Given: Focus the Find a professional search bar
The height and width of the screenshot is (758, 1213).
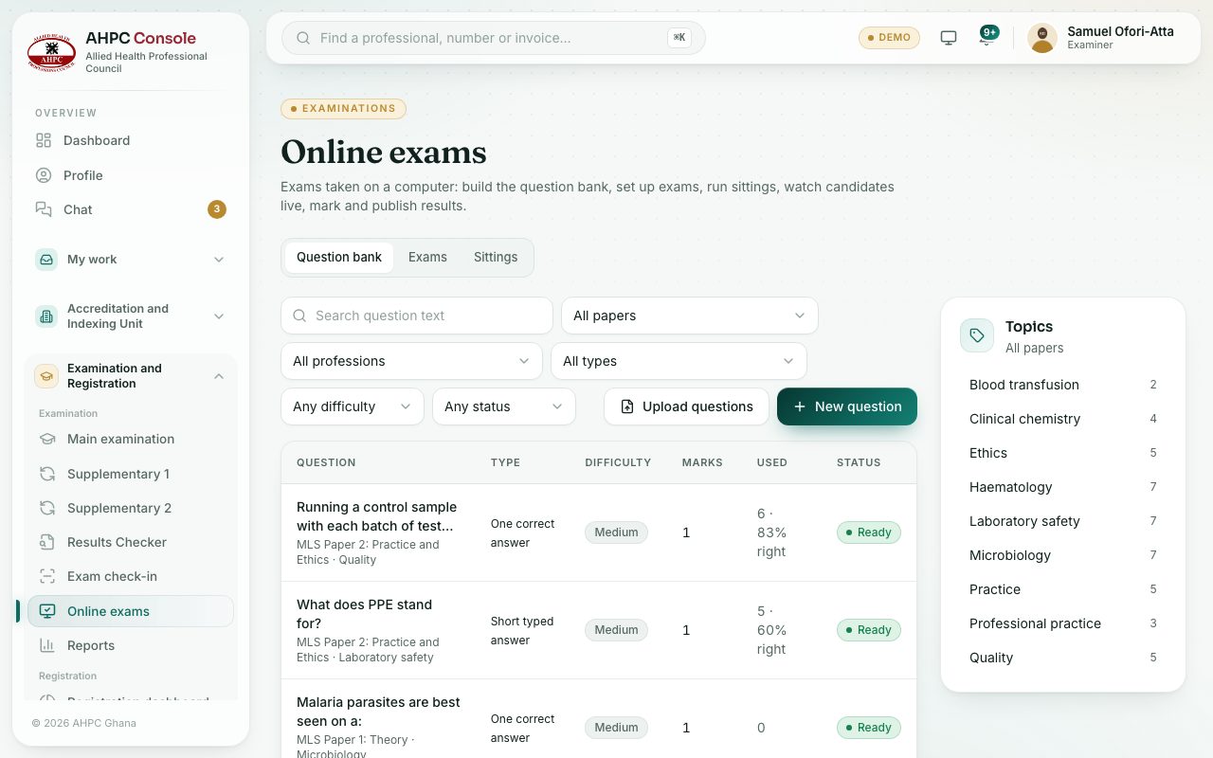Looking at the screenshot, I should click(x=494, y=38).
